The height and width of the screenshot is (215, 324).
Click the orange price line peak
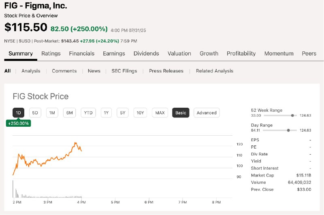(75, 143)
